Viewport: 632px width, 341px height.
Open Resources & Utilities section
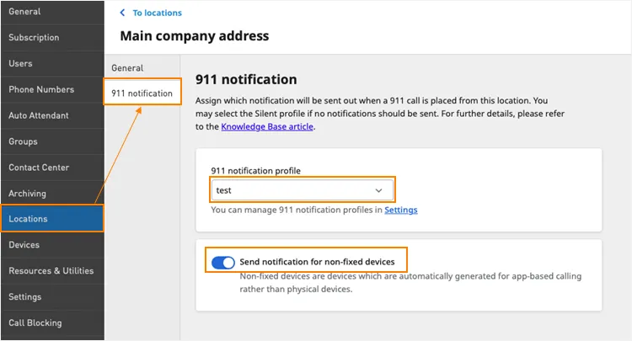click(52, 270)
